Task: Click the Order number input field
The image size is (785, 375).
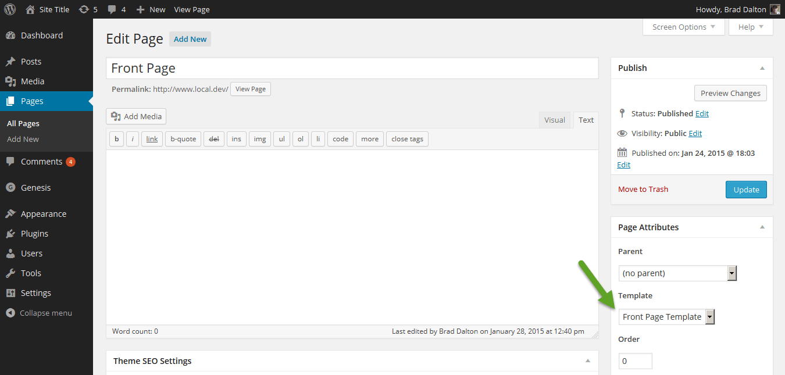Action: pos(635,360)
